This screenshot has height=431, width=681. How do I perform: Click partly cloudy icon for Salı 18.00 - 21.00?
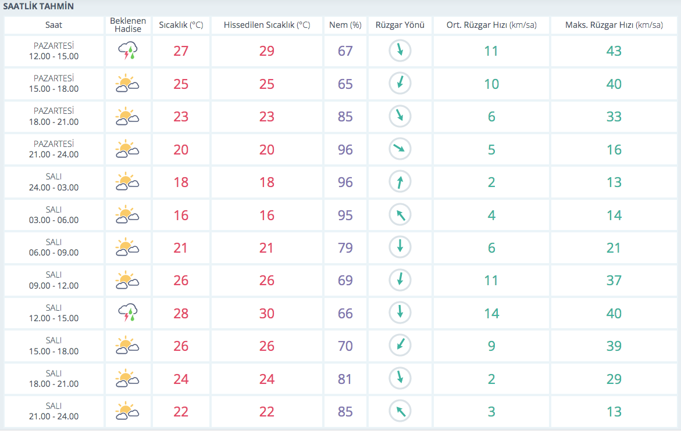tap(127, 379)
